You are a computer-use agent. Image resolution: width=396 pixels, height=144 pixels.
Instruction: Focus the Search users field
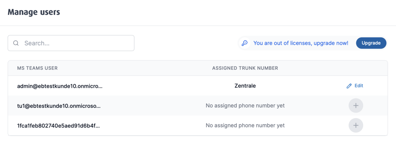[x=76, y=43]
